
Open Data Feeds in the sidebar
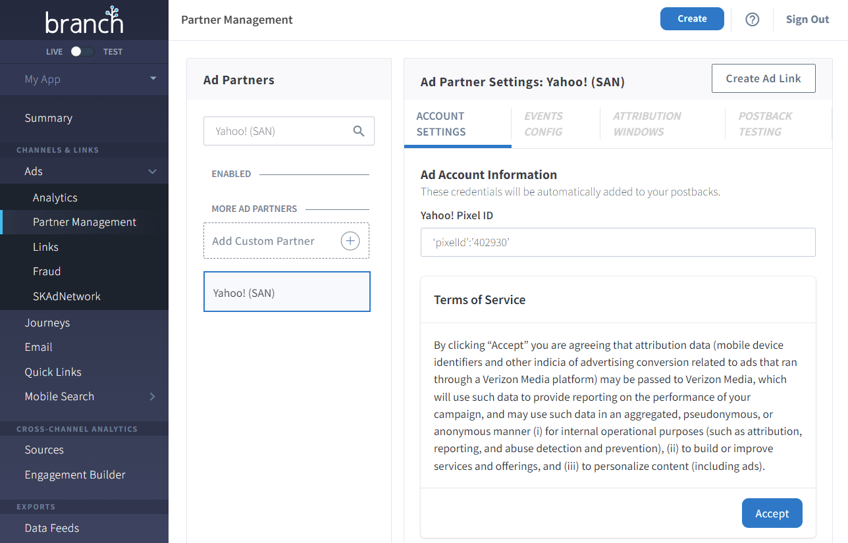52,528
